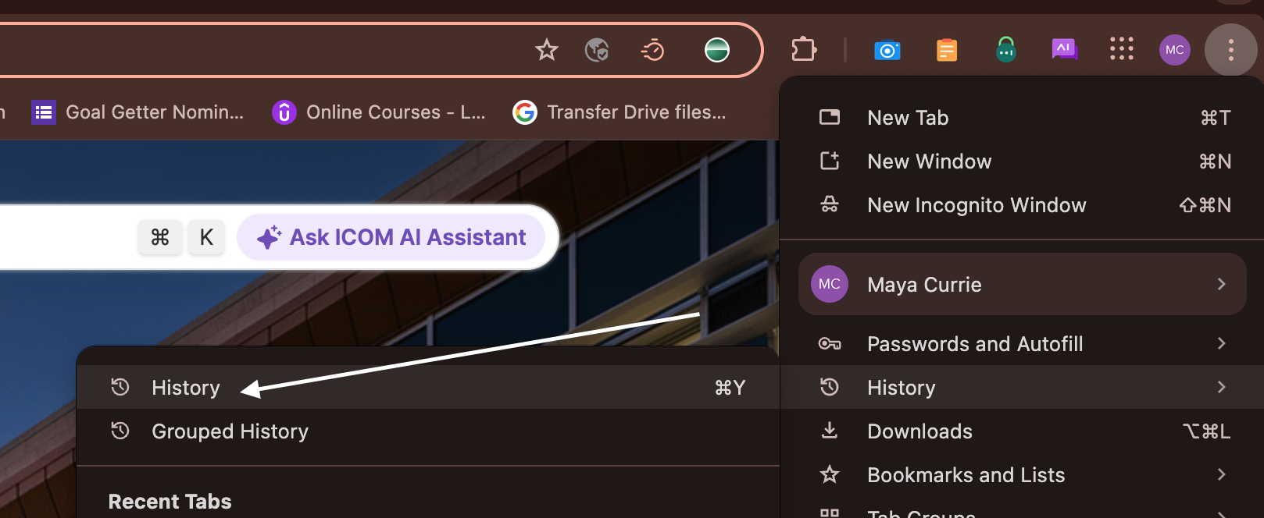This screenshot has height=518, width=1264.
Task: Open the orange notepad extension
Action: (x=947, y=51)
